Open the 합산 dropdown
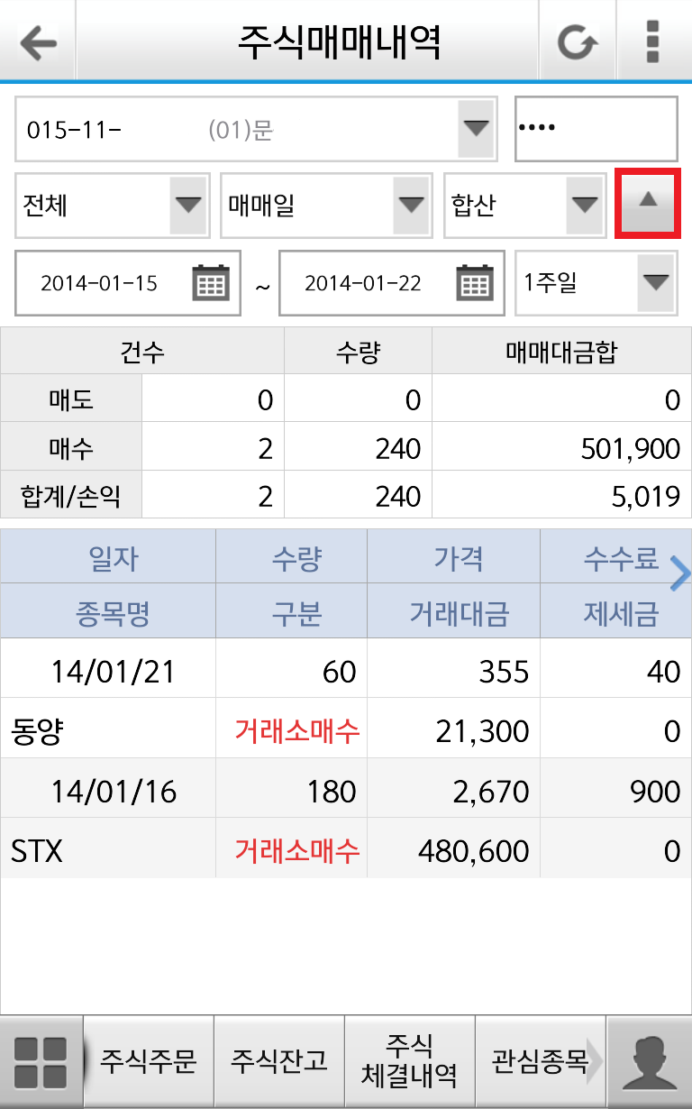Screen dimensions: 692x1109 [x=585, y=206]
